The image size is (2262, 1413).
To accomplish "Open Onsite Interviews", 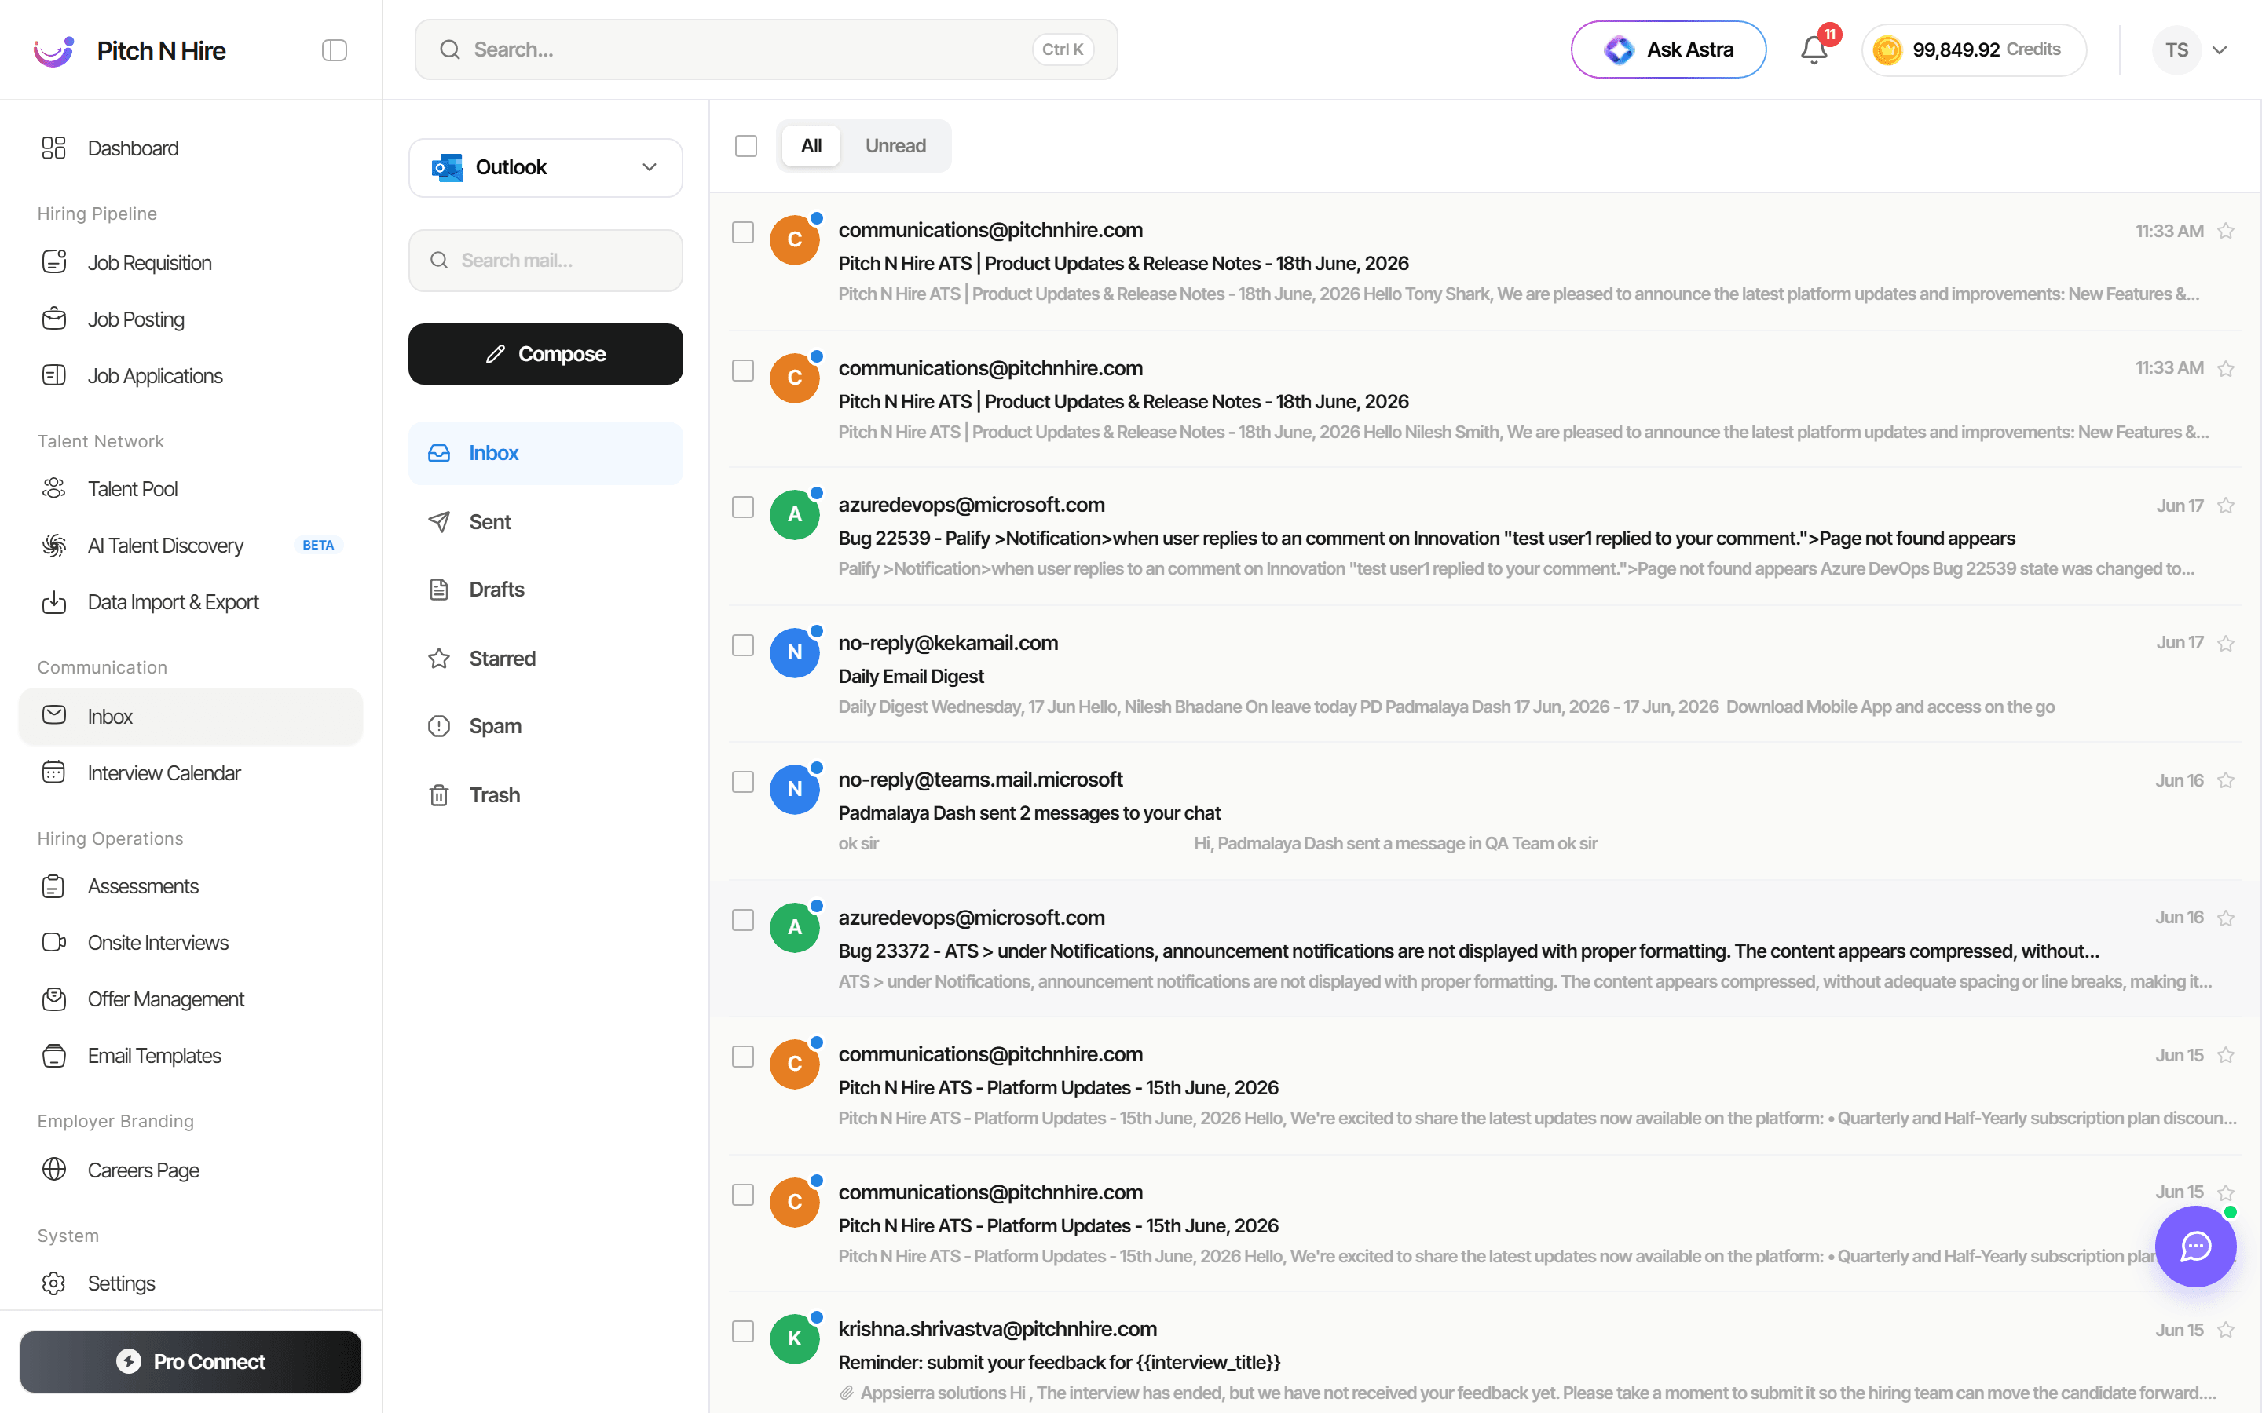I will (x=191, y=942).
